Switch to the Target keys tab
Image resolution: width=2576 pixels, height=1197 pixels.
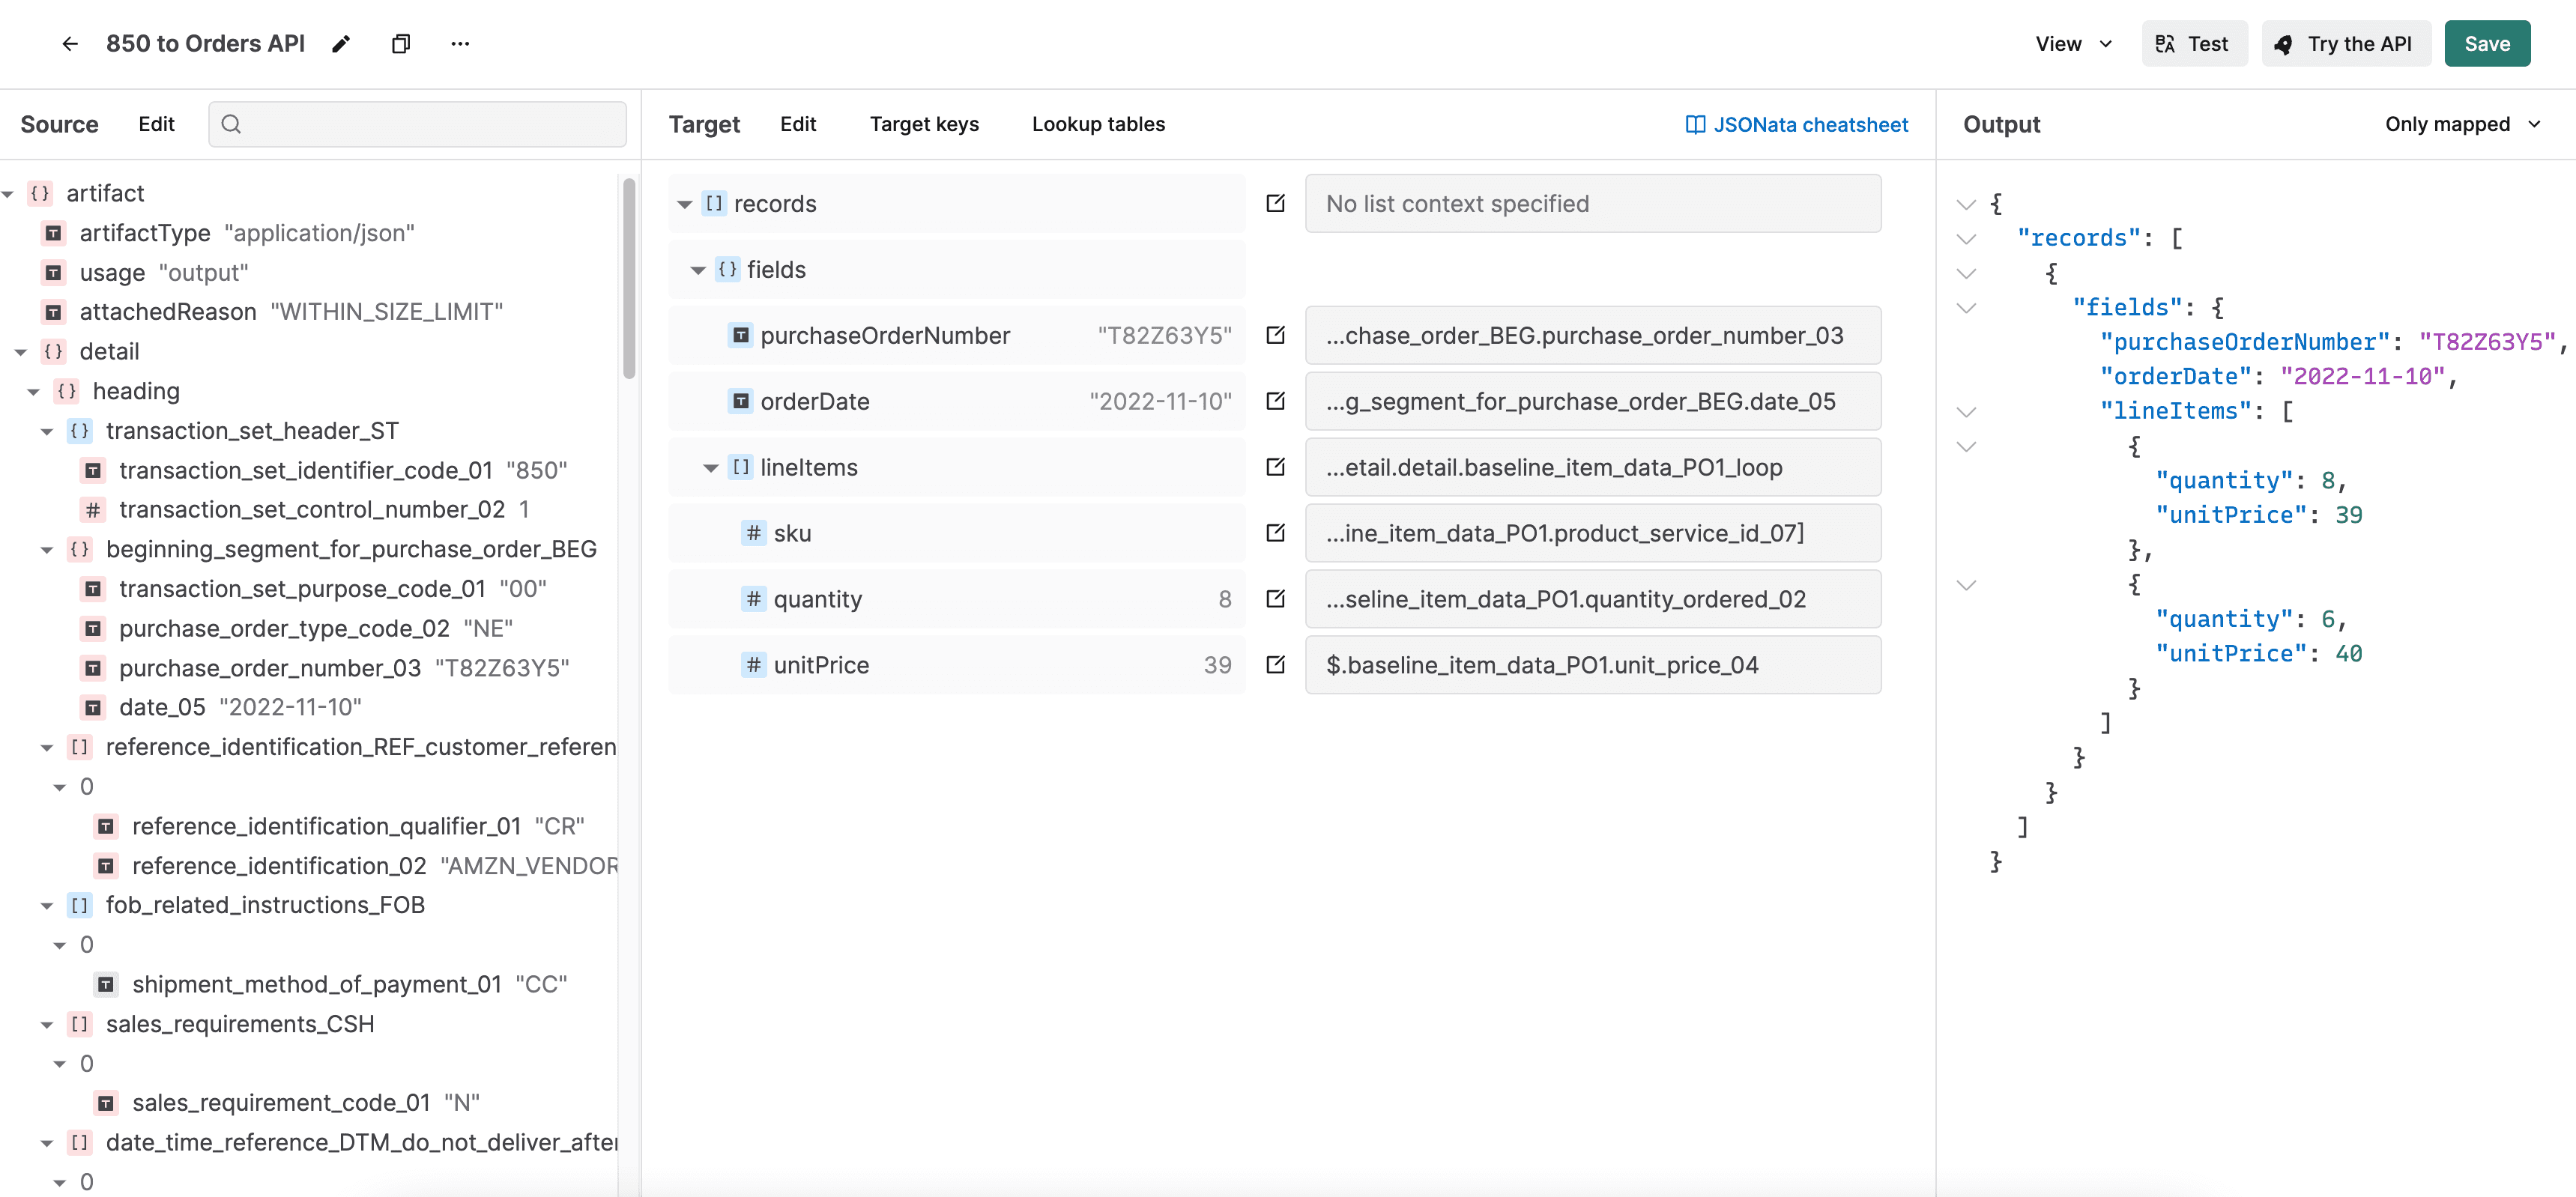[923, 124]
